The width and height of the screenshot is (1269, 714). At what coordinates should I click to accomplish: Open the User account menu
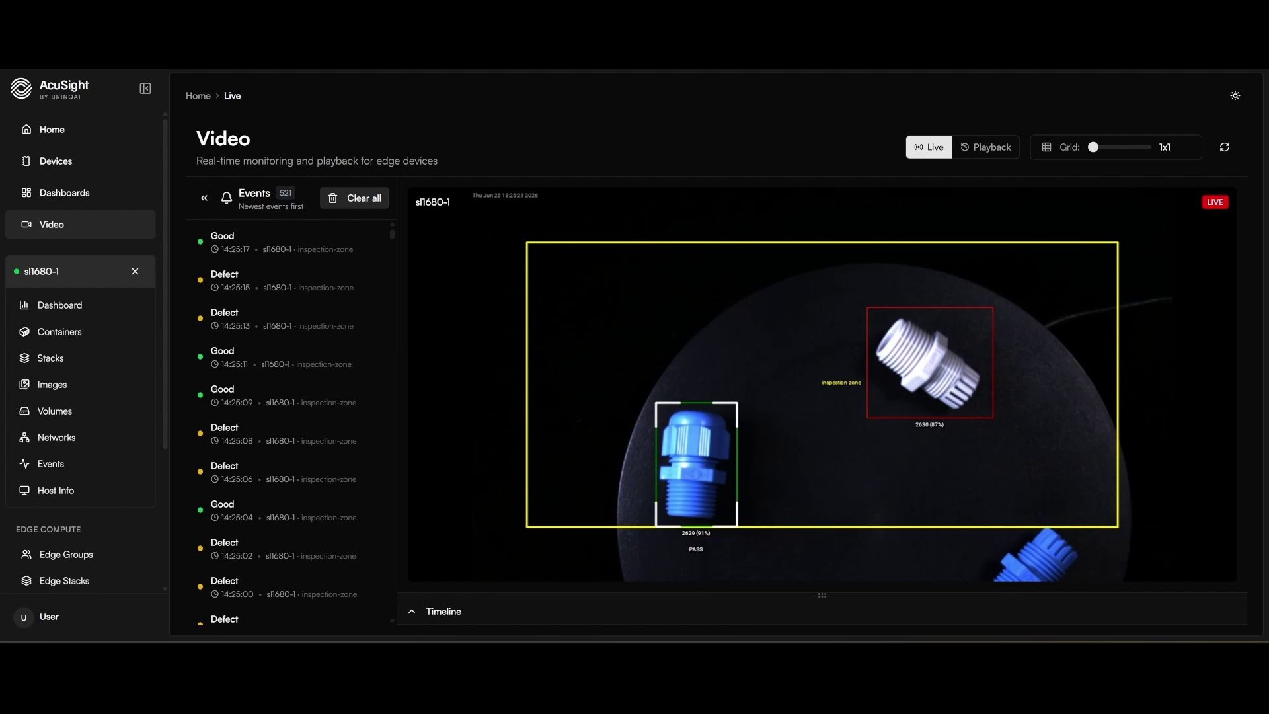point(81,617)
